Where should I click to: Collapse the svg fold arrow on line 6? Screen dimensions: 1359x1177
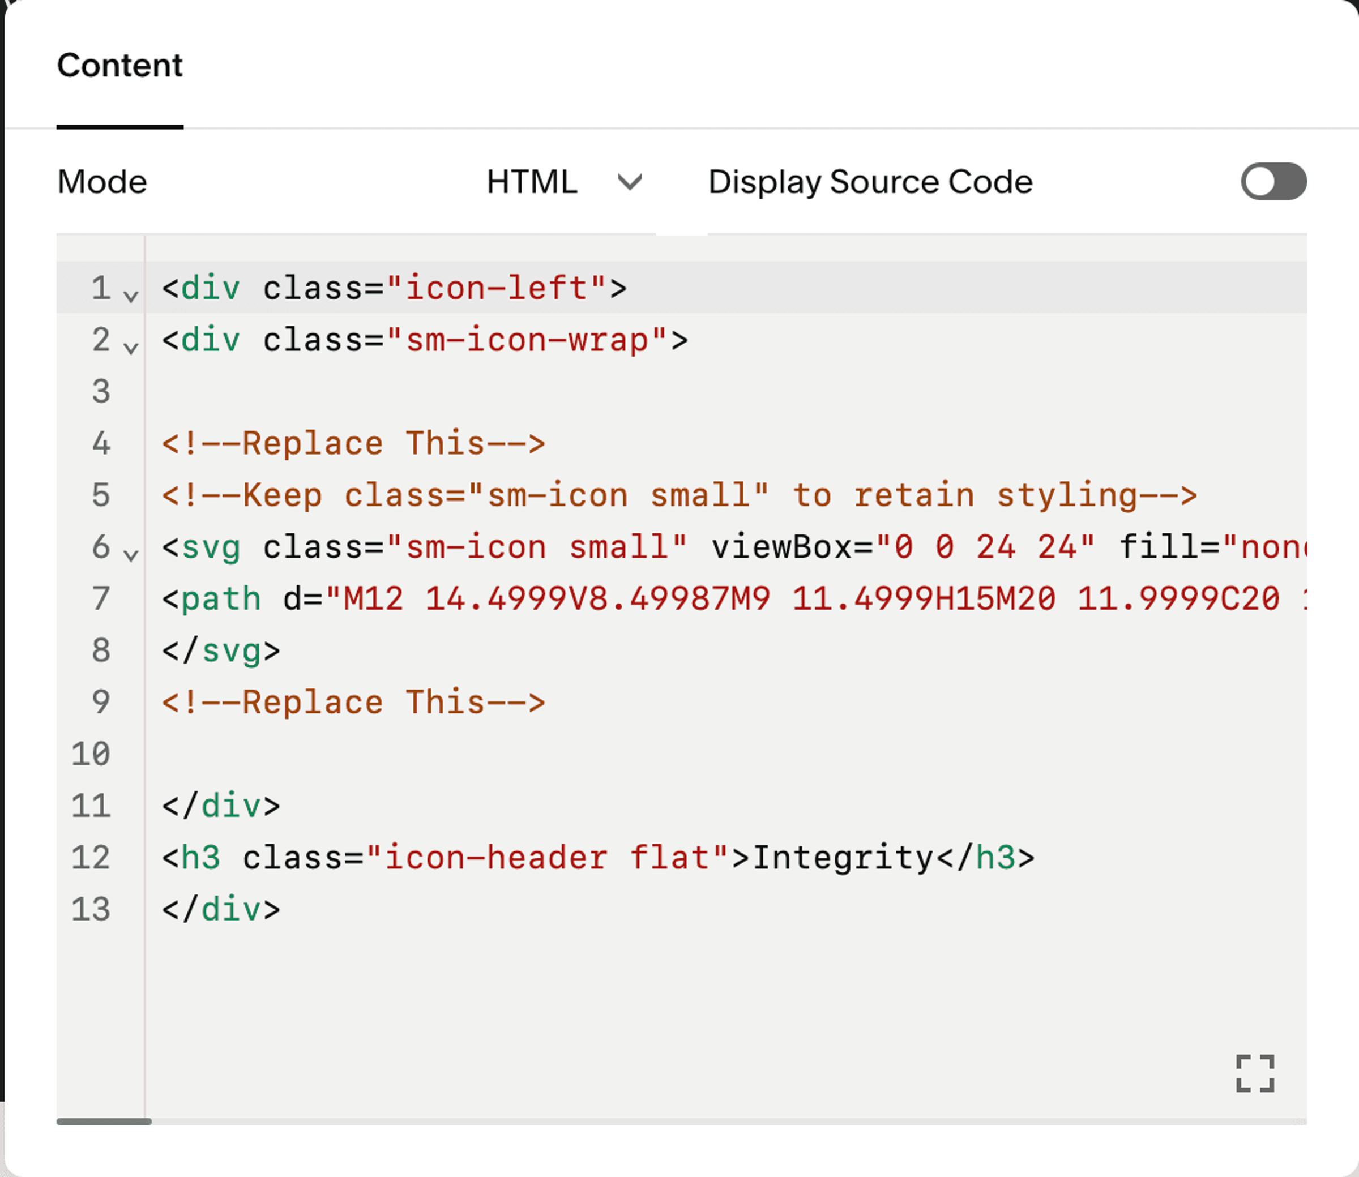tap(131, 555)
